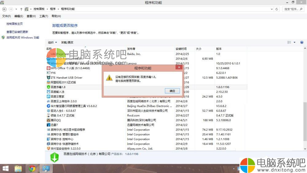This screenshot has height=173, width=307.
Task: Select 腾讯QQ icon
Action: tap(49, 120)
